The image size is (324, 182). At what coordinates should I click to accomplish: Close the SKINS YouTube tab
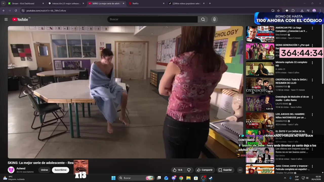(x=124, y=4)
